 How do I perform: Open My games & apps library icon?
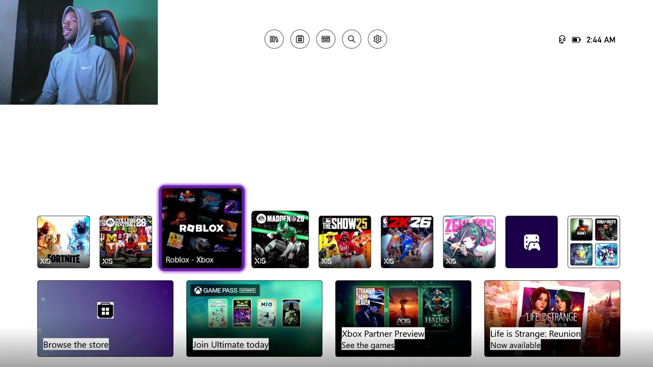coord(274,39)
